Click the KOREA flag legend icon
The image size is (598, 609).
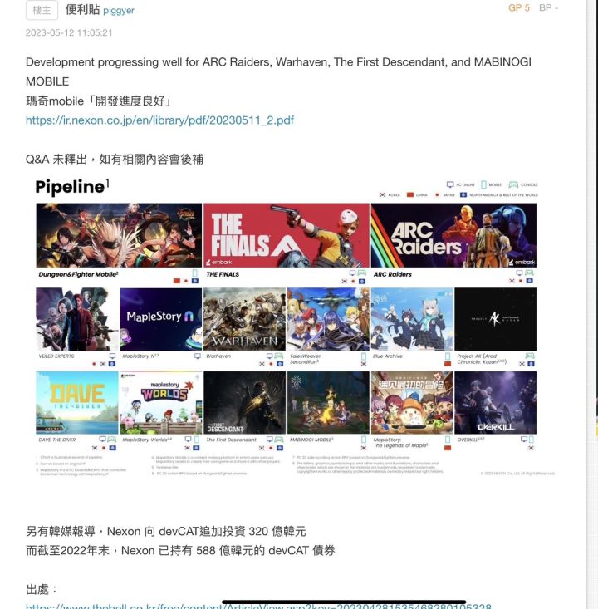[383, 194]
